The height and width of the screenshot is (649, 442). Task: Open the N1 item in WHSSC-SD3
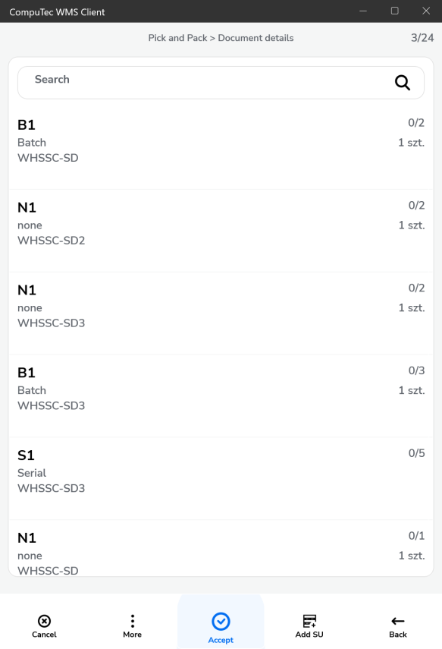[221, 313]
